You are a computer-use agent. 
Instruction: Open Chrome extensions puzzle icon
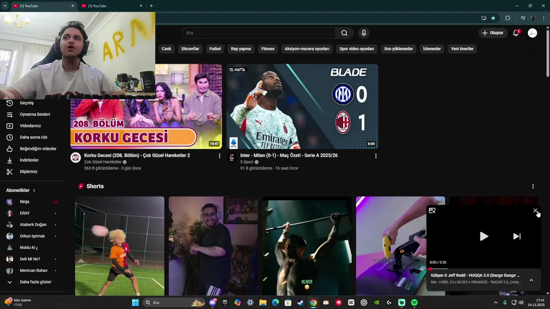point(507,18)
